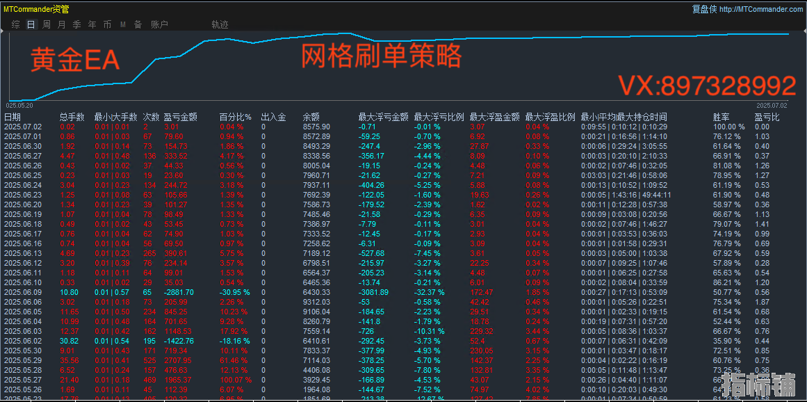Switch to the M tab
The height and width of the screenshot is (402, 807).
click(123, 24)
